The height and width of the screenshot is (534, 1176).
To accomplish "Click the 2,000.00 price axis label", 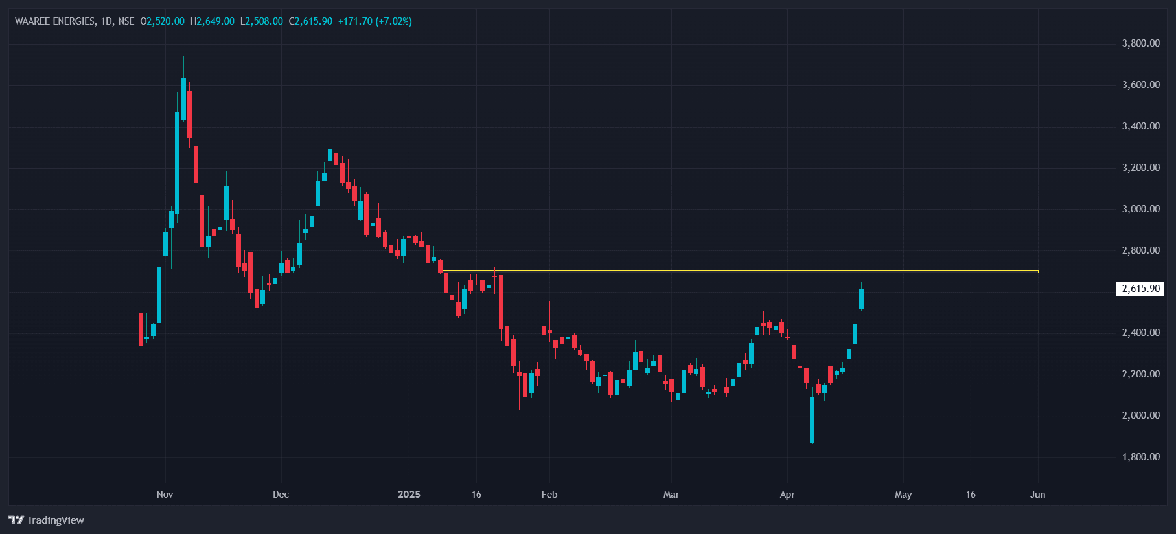I will 1141,416.
